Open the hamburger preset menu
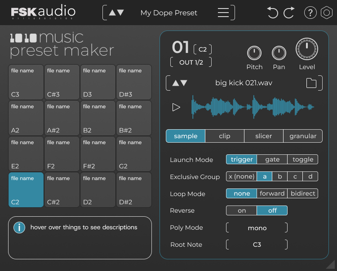The image size is (337, 271). point(223,13)
